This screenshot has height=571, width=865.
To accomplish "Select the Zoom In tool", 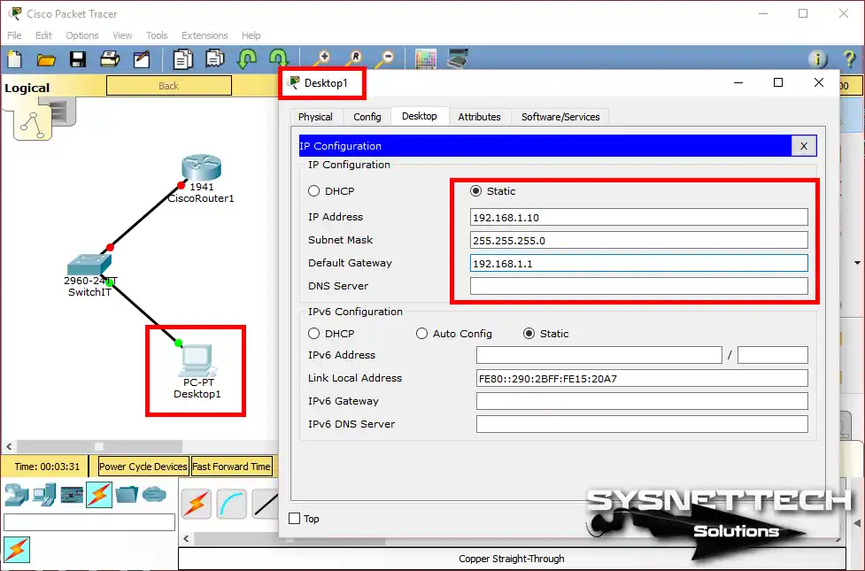I will pos(322,58).
